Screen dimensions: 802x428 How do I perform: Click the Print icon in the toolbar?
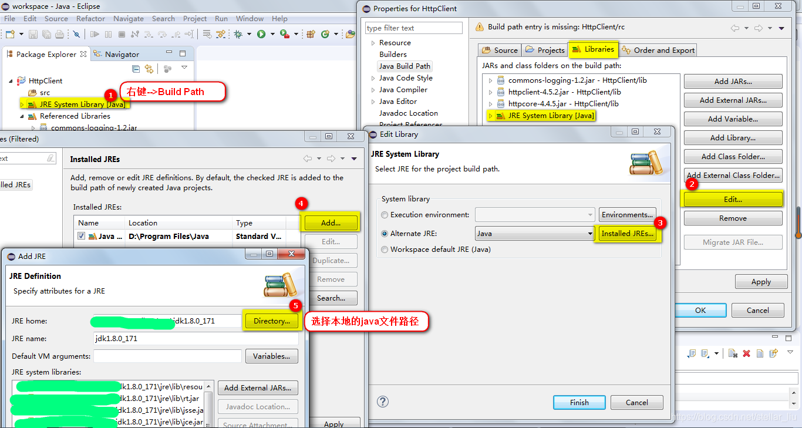(x=59, y=34)
